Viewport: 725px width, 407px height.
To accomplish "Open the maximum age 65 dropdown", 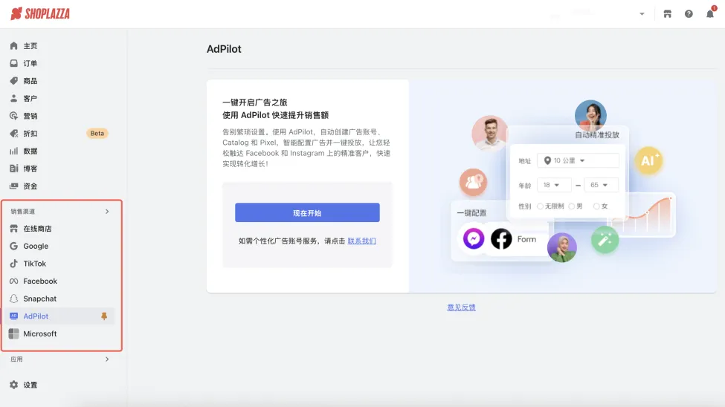I will (x=601, y=185).
